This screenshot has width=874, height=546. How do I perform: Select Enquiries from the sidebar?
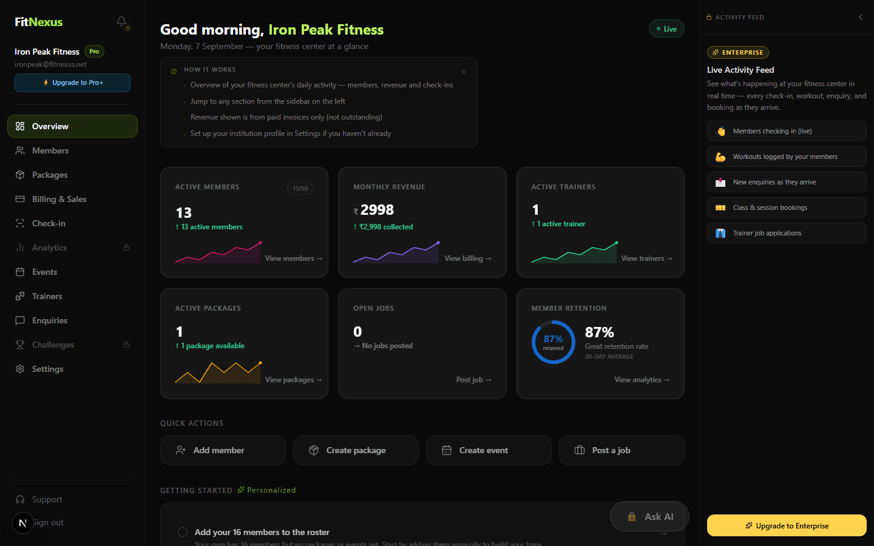[x=72, y=320]
